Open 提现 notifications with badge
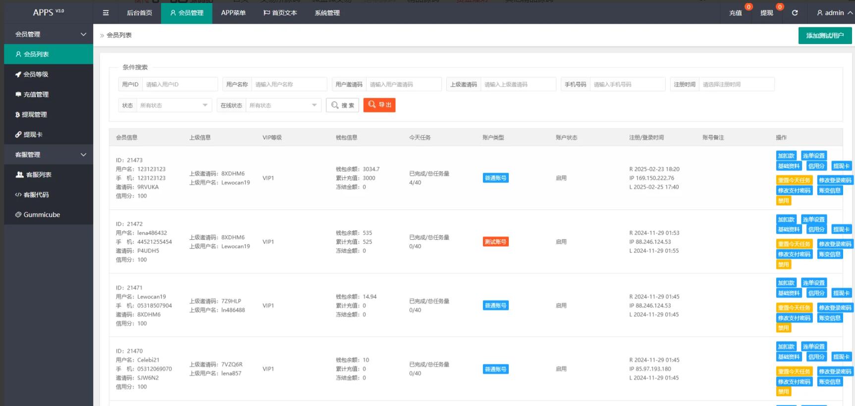Screen dimensions: 855x406 pos(766,13)
